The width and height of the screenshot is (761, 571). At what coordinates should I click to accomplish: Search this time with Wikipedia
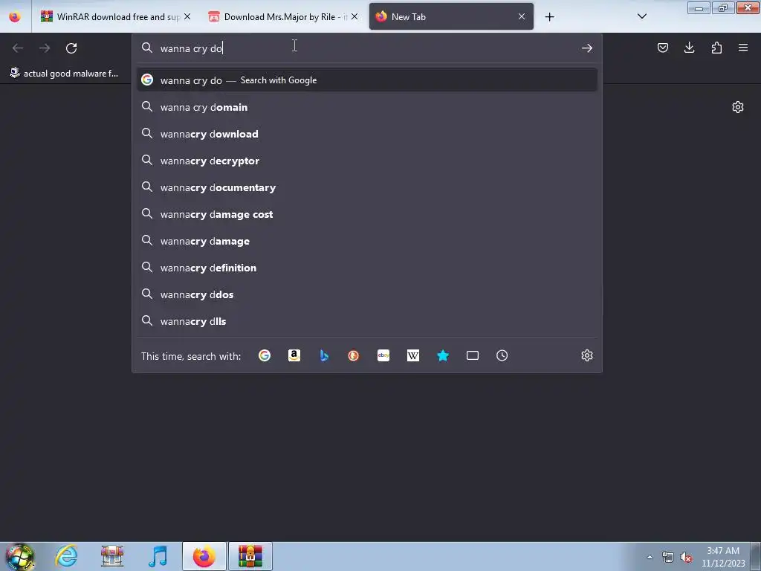click(413, 355)
